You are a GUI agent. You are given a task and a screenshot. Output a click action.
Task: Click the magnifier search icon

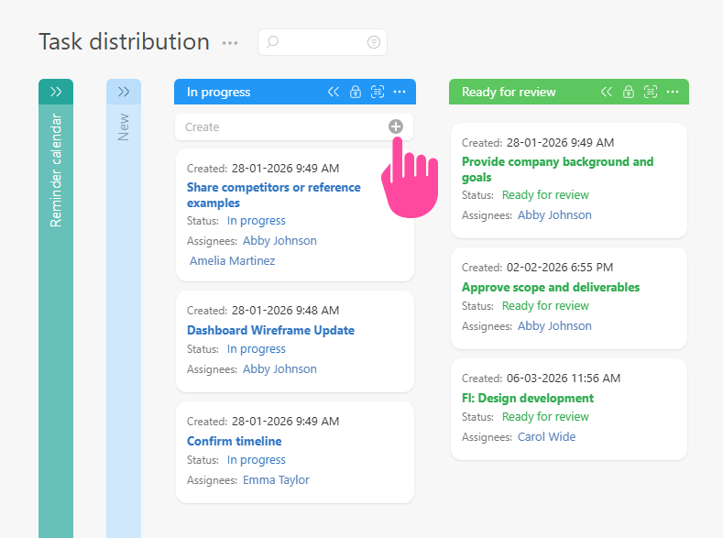(x=272, y=42)
